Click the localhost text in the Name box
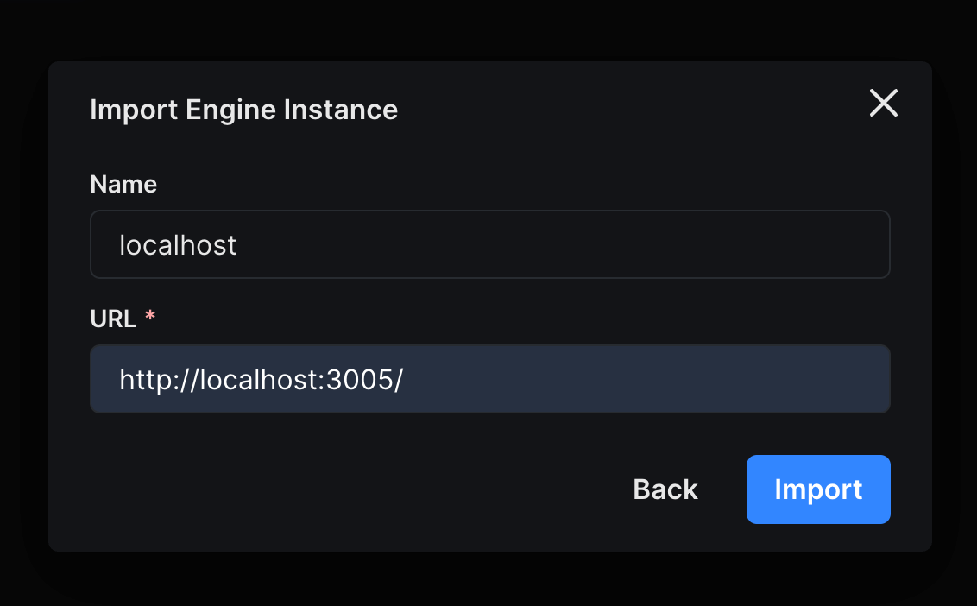Viewport: 977px width, 606px height. click(x=178, y=244)
